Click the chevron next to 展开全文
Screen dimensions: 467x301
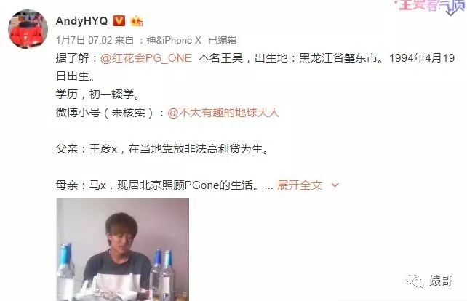[335, 185]
